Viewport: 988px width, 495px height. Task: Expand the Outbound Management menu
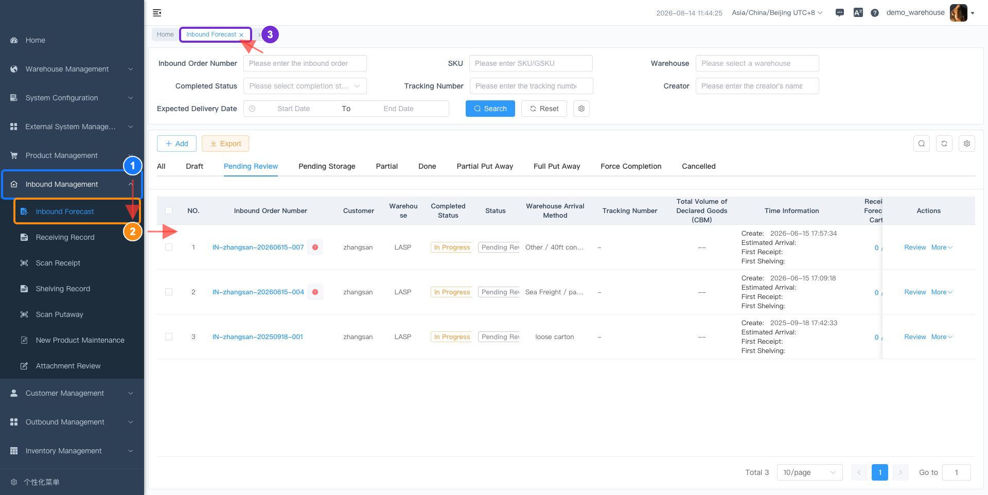[x=72, y=422]
